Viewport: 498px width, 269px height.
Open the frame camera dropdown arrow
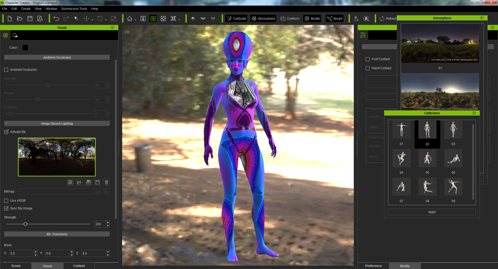179,20
